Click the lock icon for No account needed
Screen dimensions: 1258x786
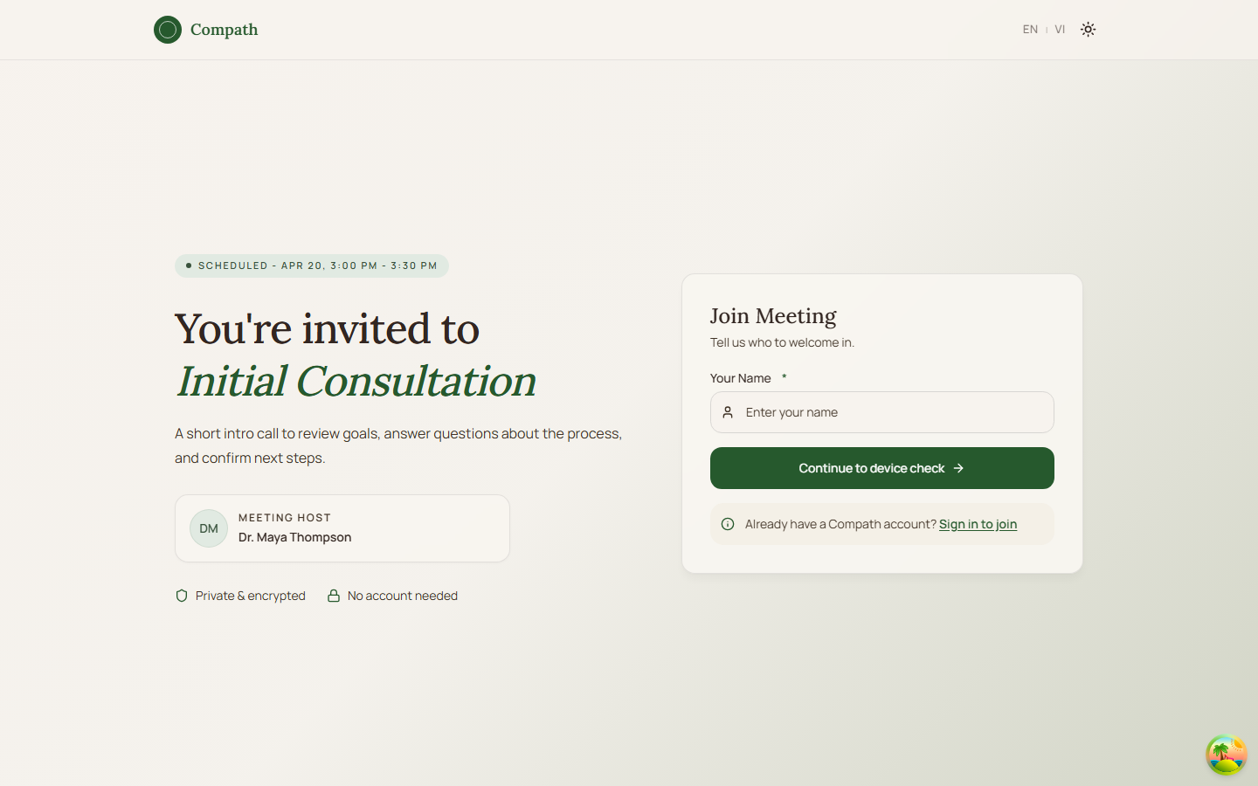tap(334, 596)
